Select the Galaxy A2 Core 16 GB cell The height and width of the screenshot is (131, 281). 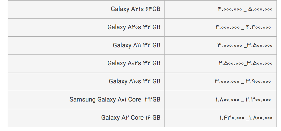pos(86,118)
